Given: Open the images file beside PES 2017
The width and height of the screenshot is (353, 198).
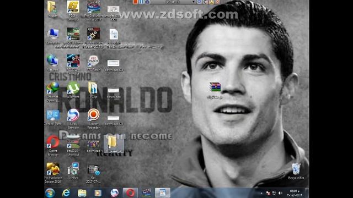Looking at the screenshot, I should [x=114, y=13].
